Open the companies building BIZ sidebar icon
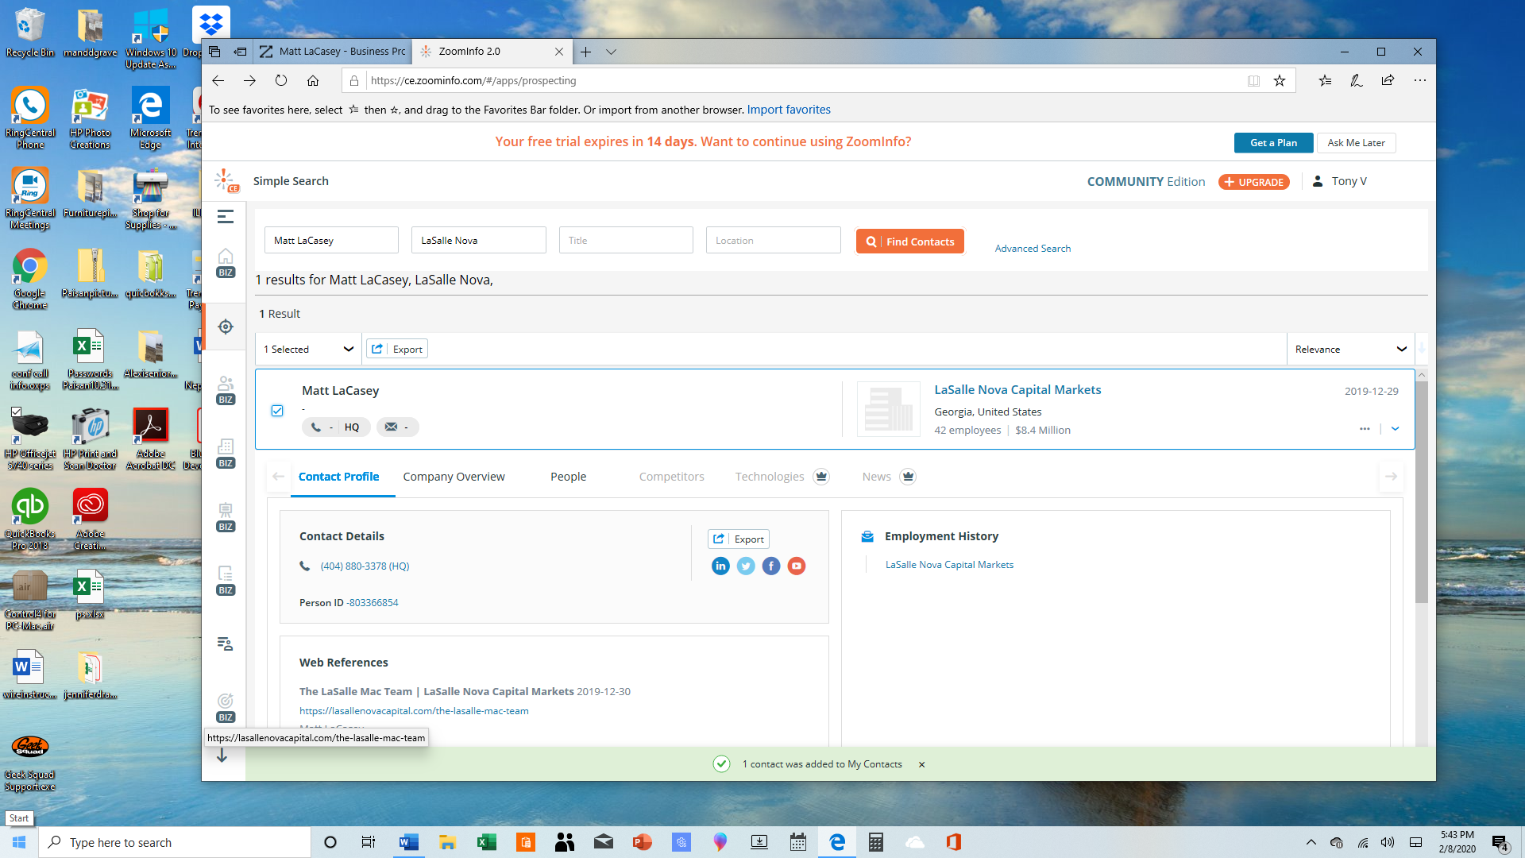Image resolution: width=1525 pixels, height=858 pixels. (226, 454)
